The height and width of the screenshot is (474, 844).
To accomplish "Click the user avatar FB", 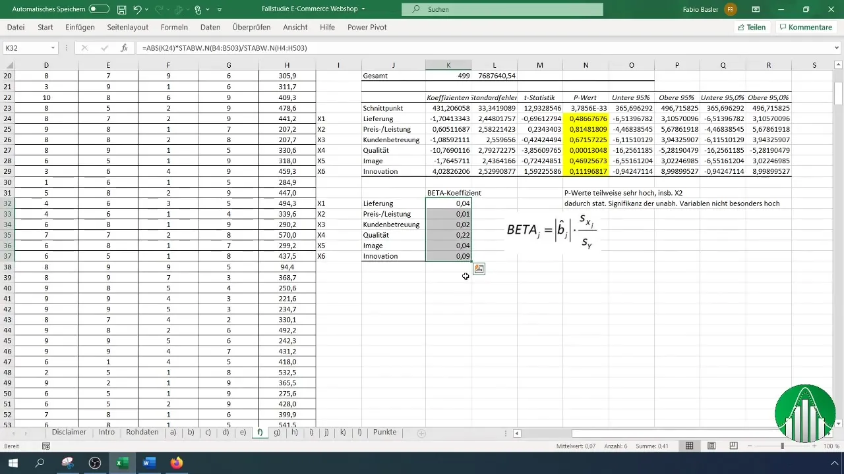I will pyautogui.click(x=731, y=10).
